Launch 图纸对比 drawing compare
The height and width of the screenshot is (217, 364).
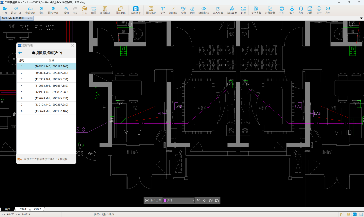tap(120, 10)
